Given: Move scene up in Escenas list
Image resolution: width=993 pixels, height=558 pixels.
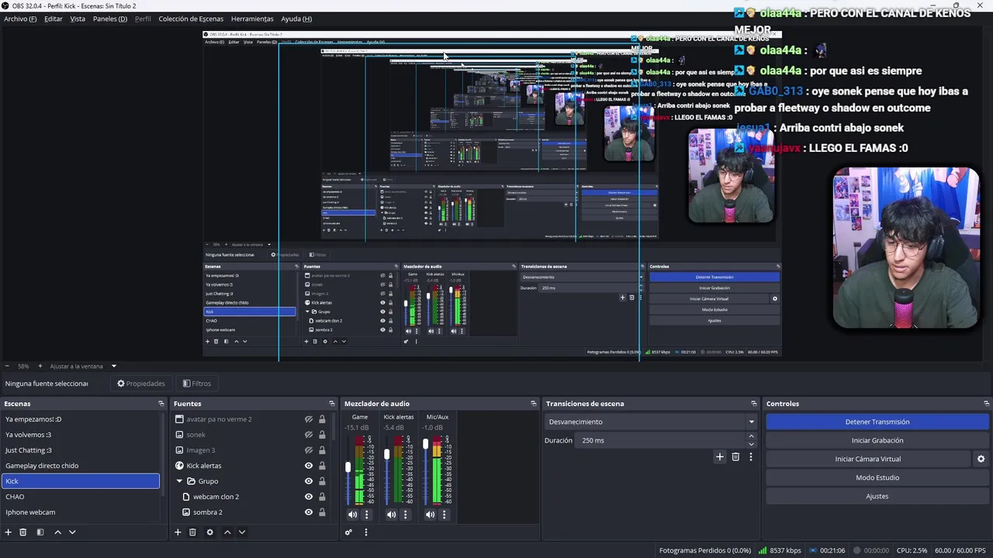Looking at the screenshot, I should tap(57, 532).
